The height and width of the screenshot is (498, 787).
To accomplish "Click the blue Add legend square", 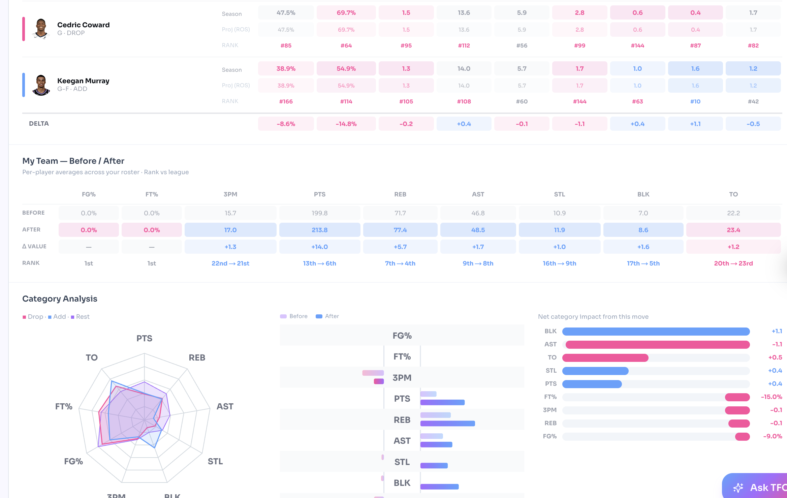I will point(50,317).
